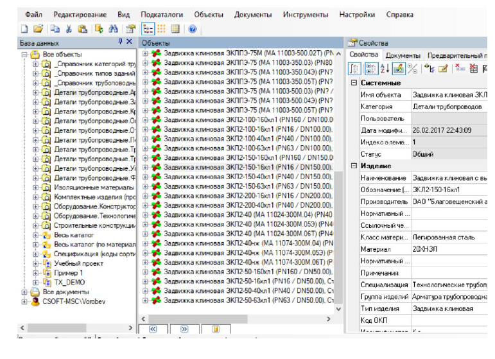Open help with the blue question mark icon
This screenshot has height=359, width=495.
[192, 29]
